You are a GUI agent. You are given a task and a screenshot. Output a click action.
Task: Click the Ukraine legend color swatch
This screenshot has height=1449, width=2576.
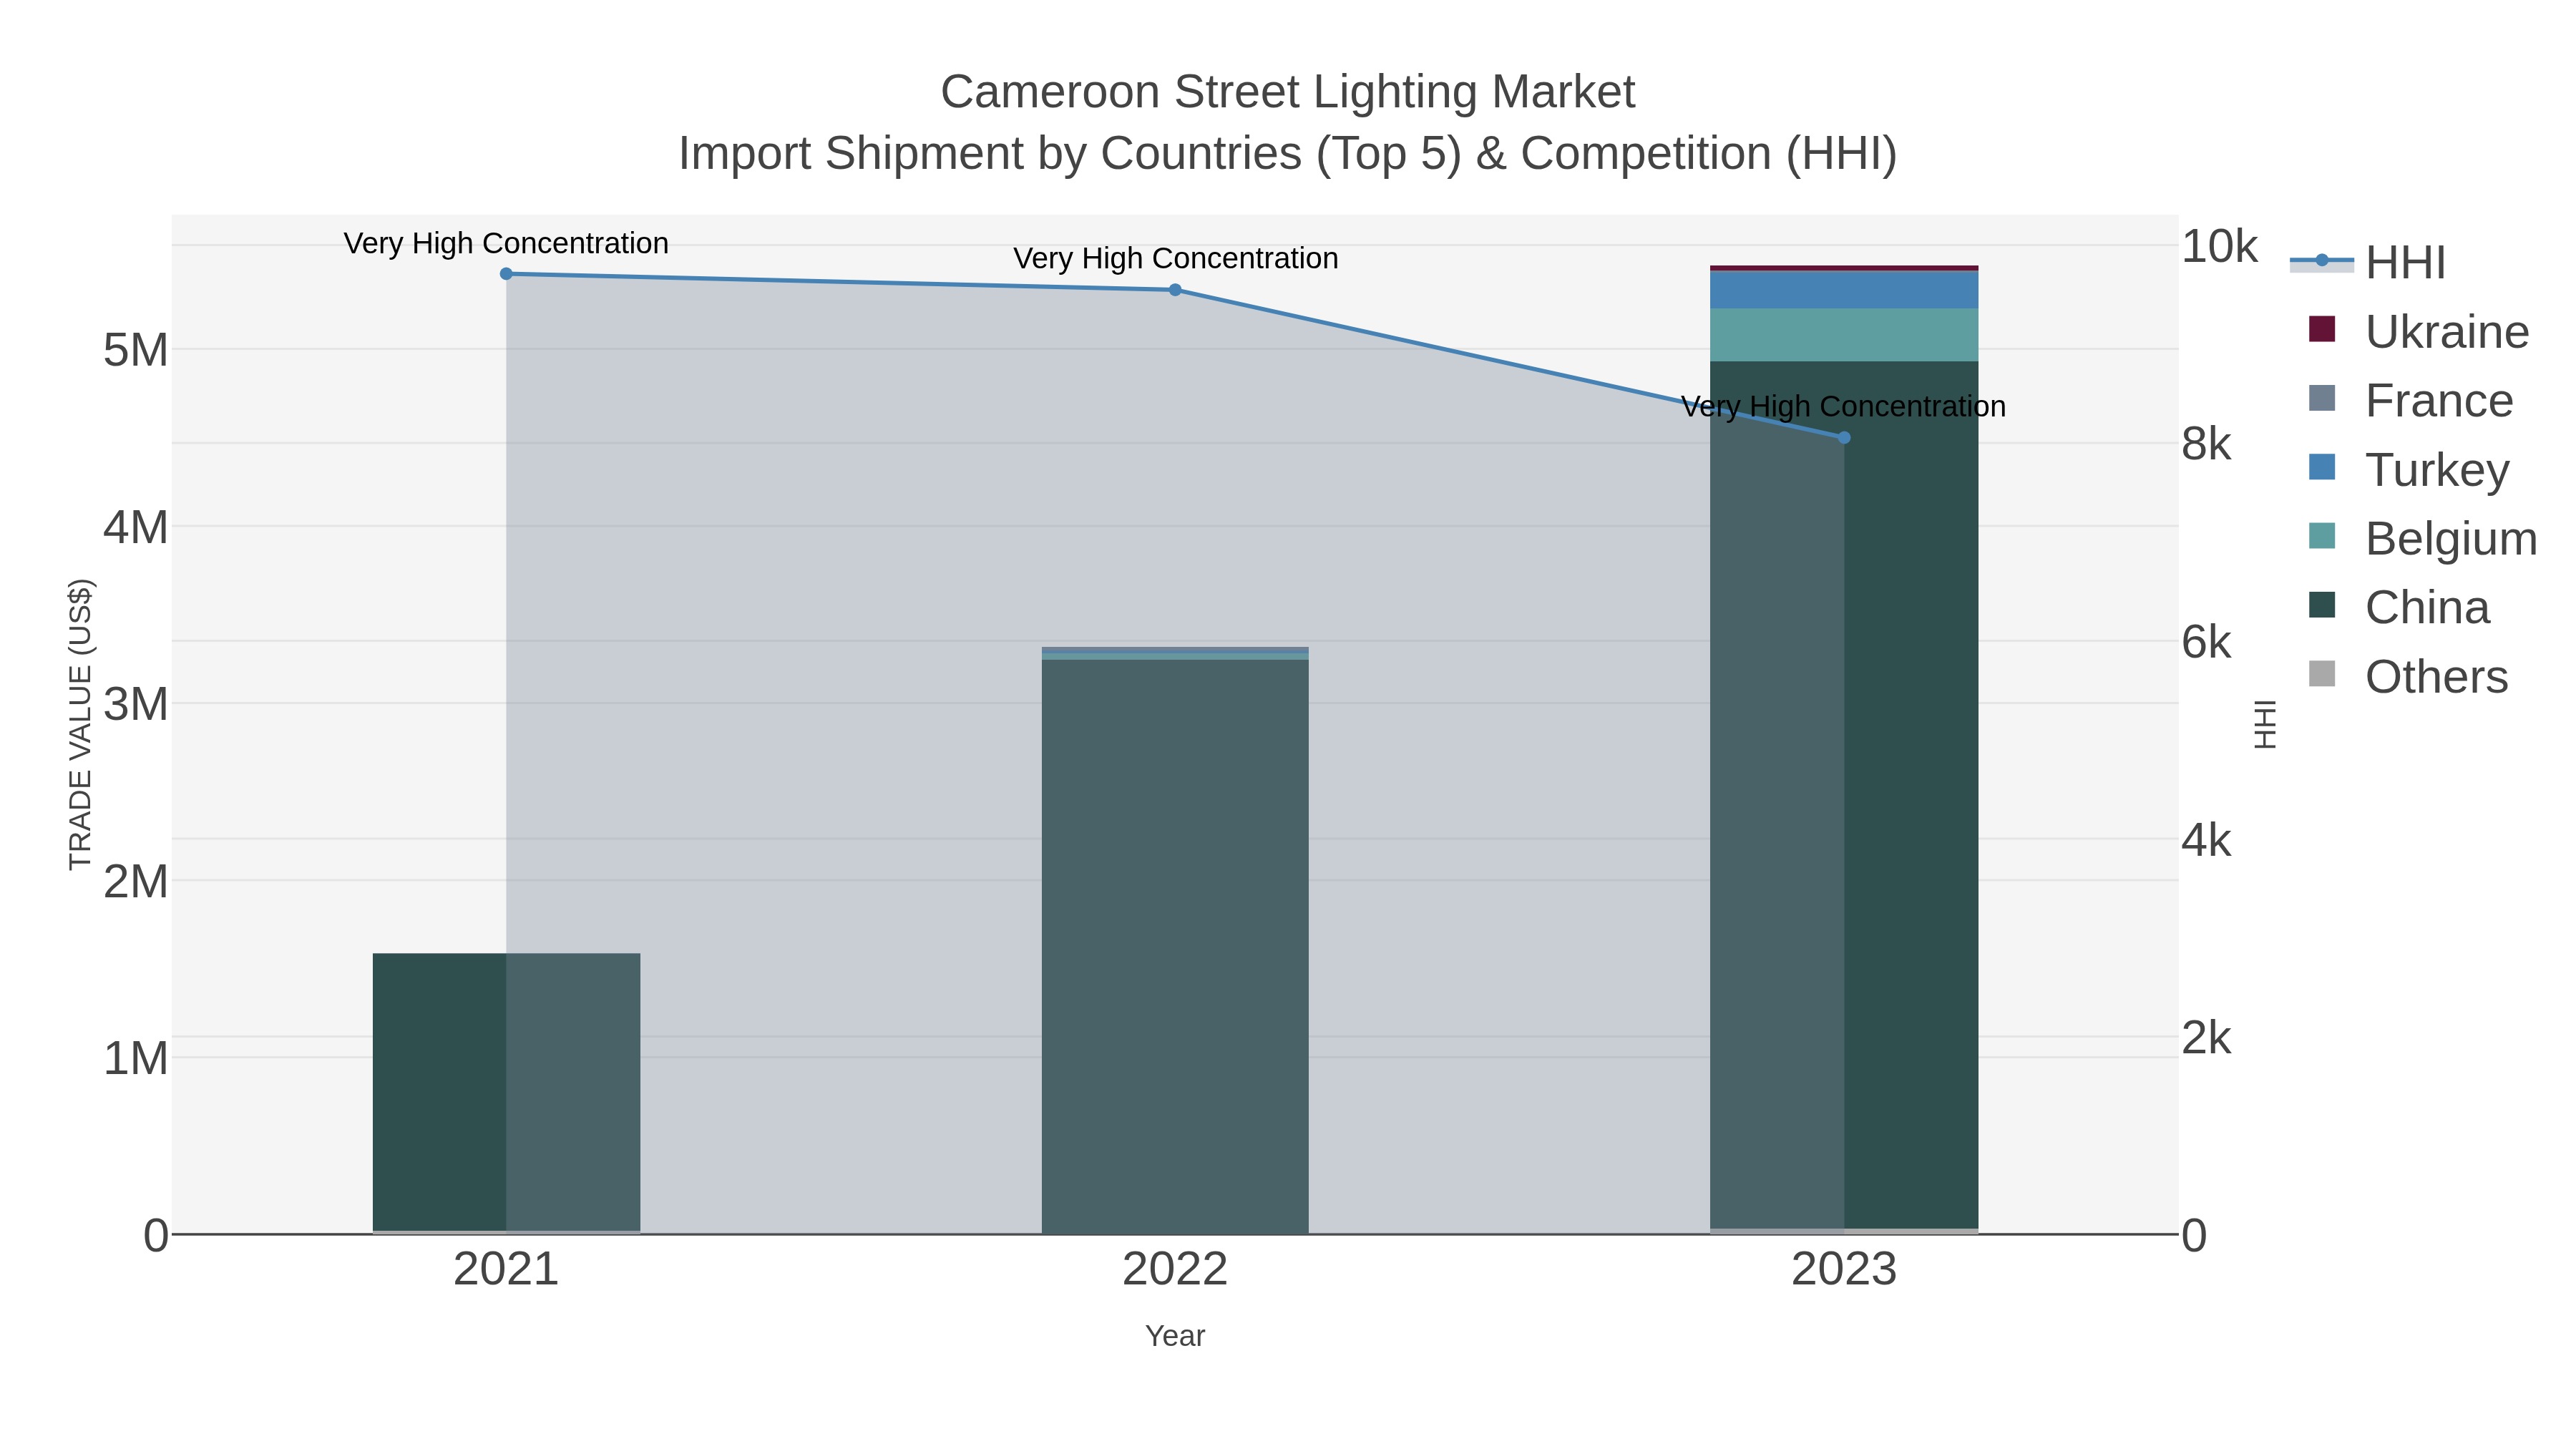pyautogui.click(x=2322, y=329)
